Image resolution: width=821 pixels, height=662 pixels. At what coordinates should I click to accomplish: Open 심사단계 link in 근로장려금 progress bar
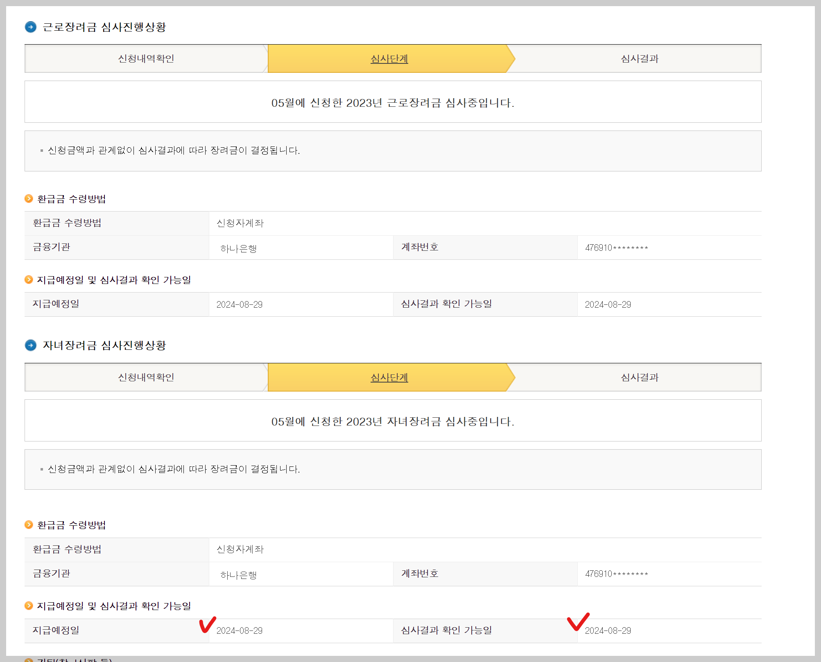point(389,59)
